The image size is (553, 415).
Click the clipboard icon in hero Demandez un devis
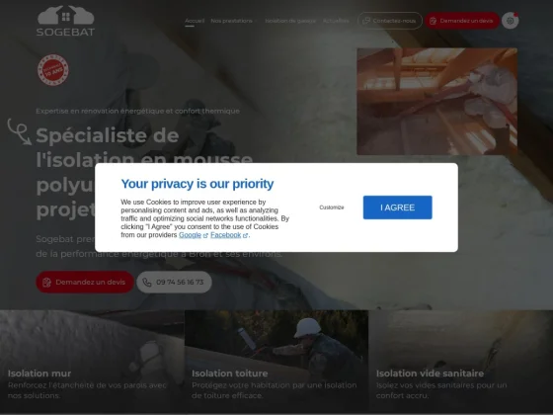(46, 282)
